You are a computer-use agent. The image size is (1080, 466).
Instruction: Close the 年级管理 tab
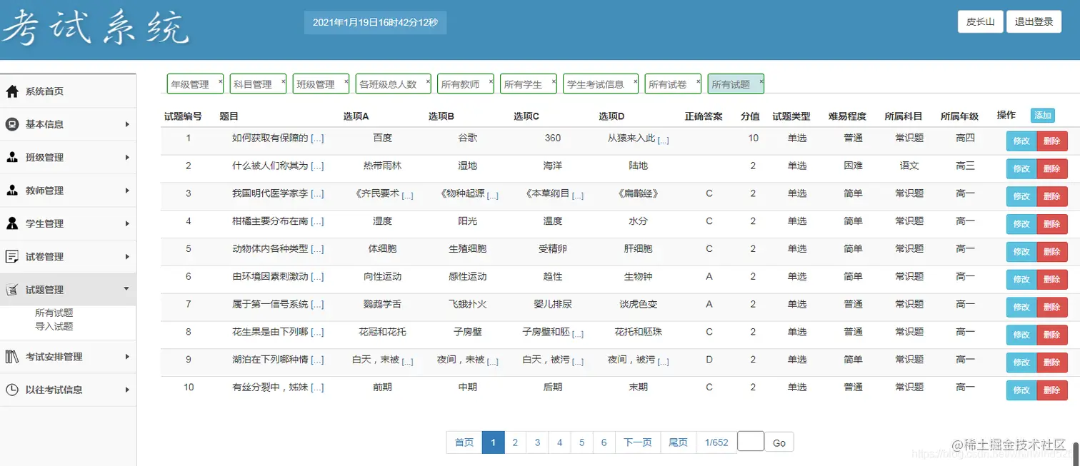click(221, 81)
